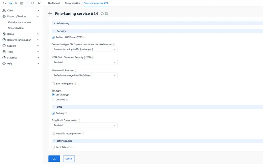The image size is (263, 164).
Task: Click the briefcase icon in the top toolbar
Action: pyautogui.click(x=21, y=3)
